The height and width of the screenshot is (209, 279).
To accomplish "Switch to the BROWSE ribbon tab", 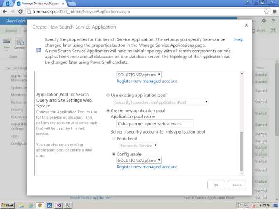I will 11,31.
